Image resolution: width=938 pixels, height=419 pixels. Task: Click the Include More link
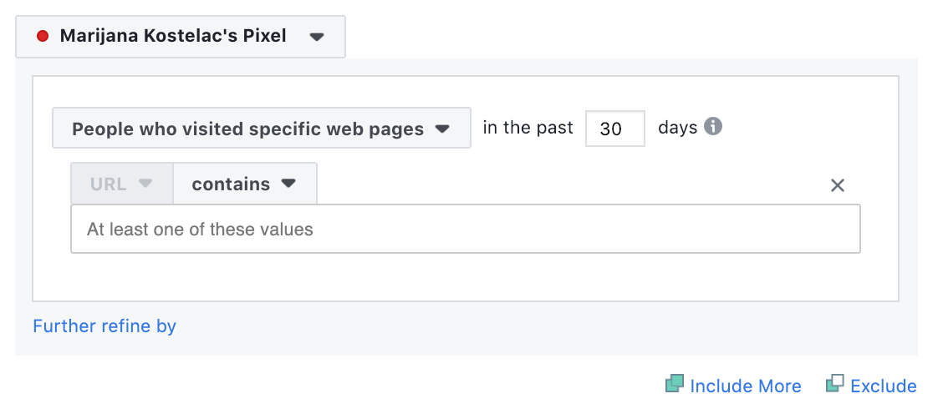(x=745, y=386)
